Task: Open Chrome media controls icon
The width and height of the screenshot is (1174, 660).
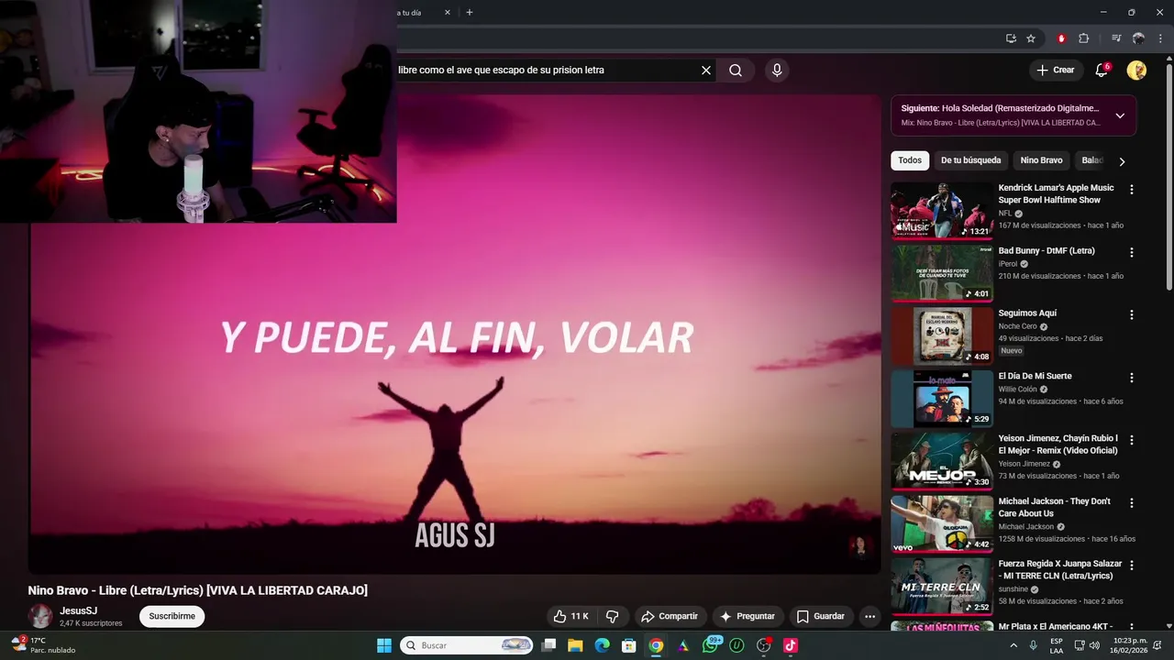Action: tap(1116, 38)
